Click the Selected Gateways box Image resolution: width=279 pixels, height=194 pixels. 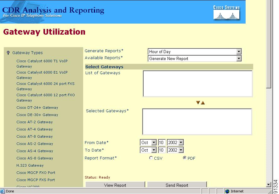click(x=197, y=122)
